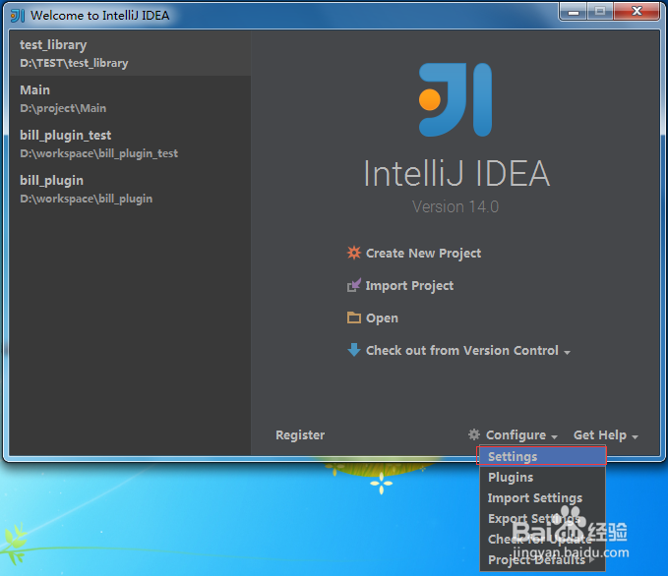Open Check out from Version Control

[x=462, y=350]
